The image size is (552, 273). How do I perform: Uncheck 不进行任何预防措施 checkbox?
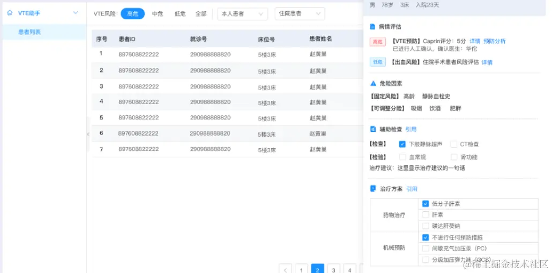coord(426,238)
